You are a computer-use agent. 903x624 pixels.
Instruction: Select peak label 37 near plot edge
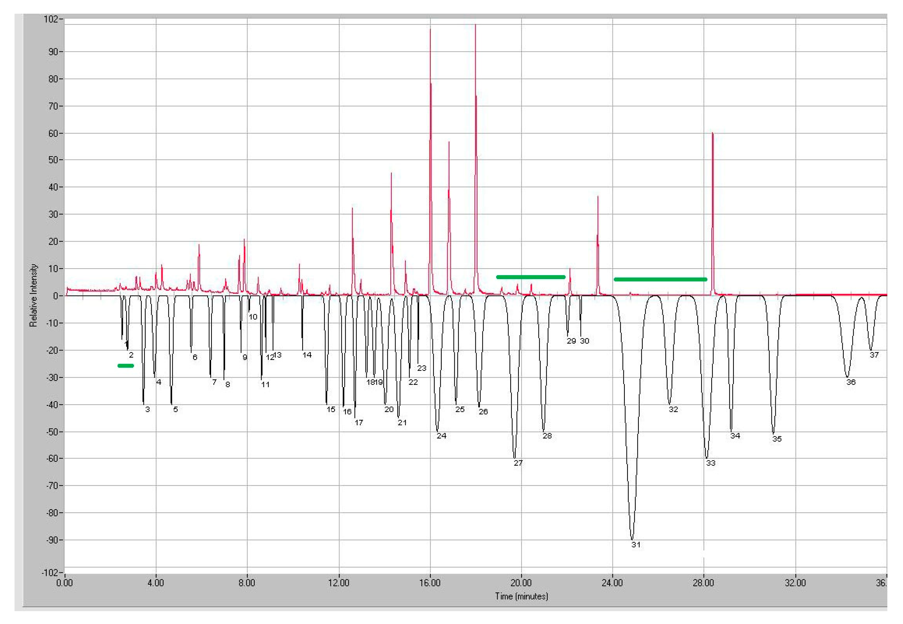coord(874,355)
